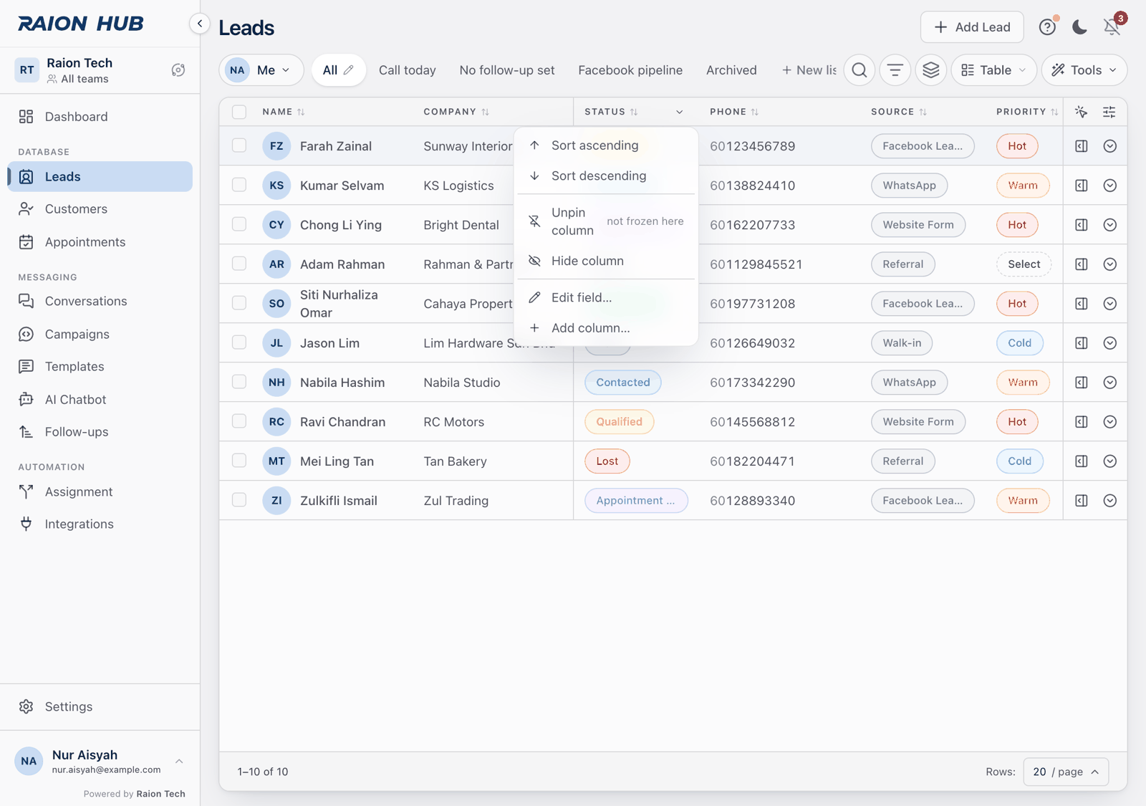The height and width of the screenshot is (806, 1146).
Task: Open the rows per page dropdown
Action: pyautogui.click(x=1066, y=772)
